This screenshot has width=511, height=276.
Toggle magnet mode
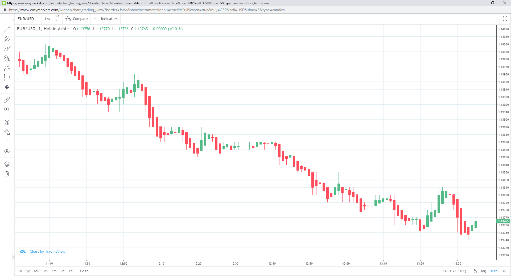coord(7,122)
